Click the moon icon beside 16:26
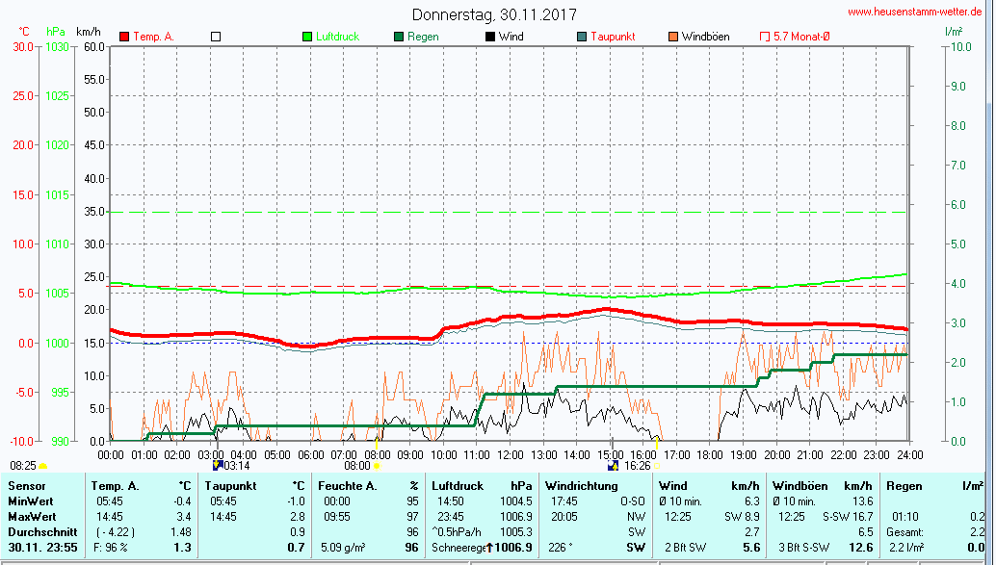Viewport: 996px width, 565px height. coord(615,465)
